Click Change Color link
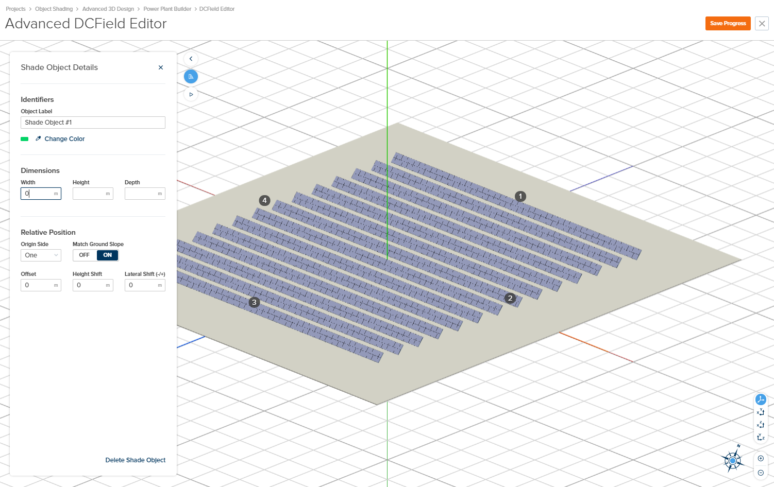The width and height of the screenshot is (774, 487). (64, 139)
